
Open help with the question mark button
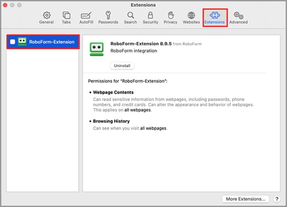[x=277, y=199]
